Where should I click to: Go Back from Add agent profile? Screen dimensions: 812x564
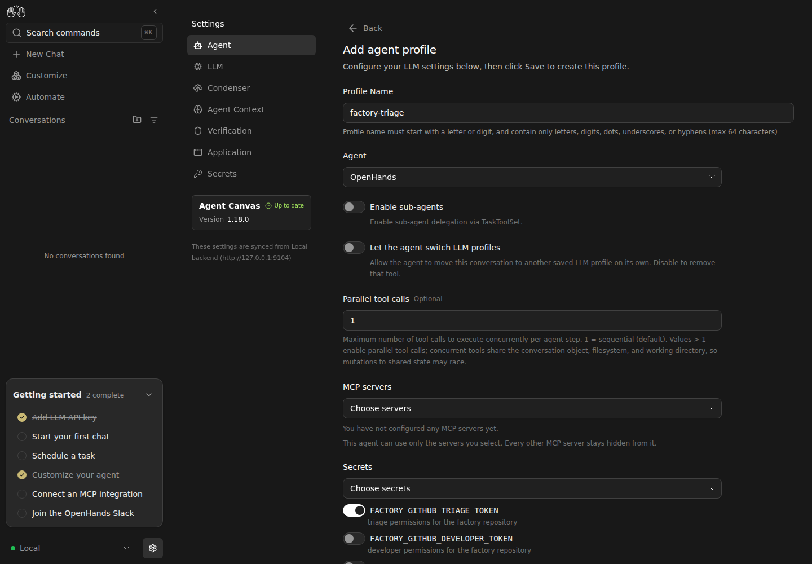[365, 28]
